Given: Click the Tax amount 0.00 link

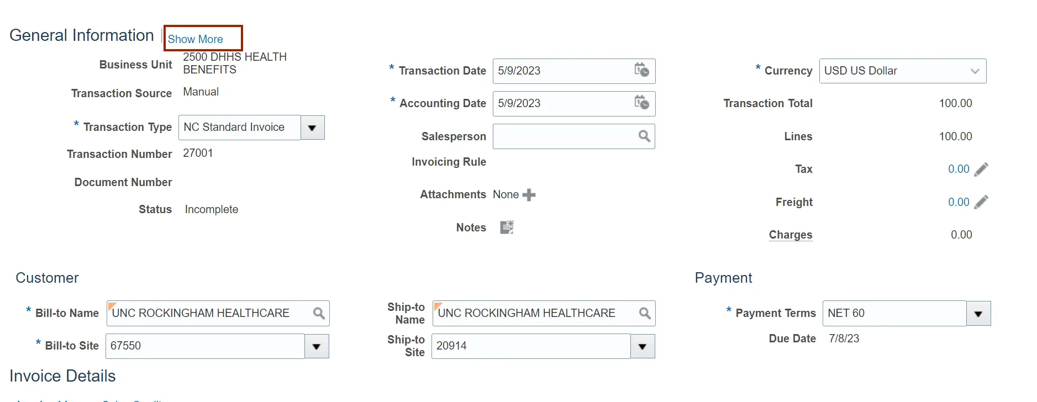Looking at the screenshot, I should click(959, 169).
